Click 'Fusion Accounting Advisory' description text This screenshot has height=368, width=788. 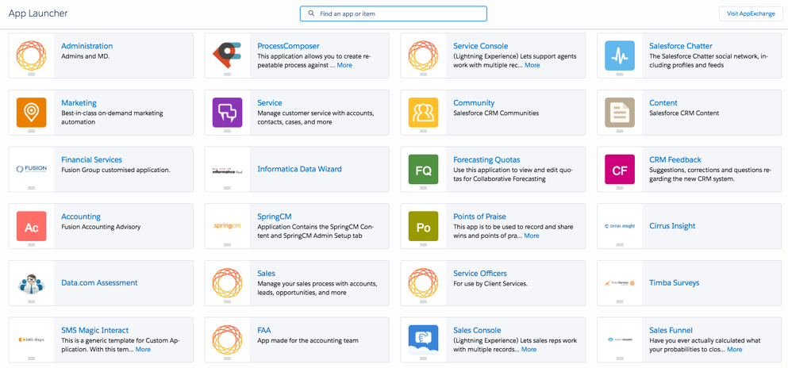[x=101, y=226]
